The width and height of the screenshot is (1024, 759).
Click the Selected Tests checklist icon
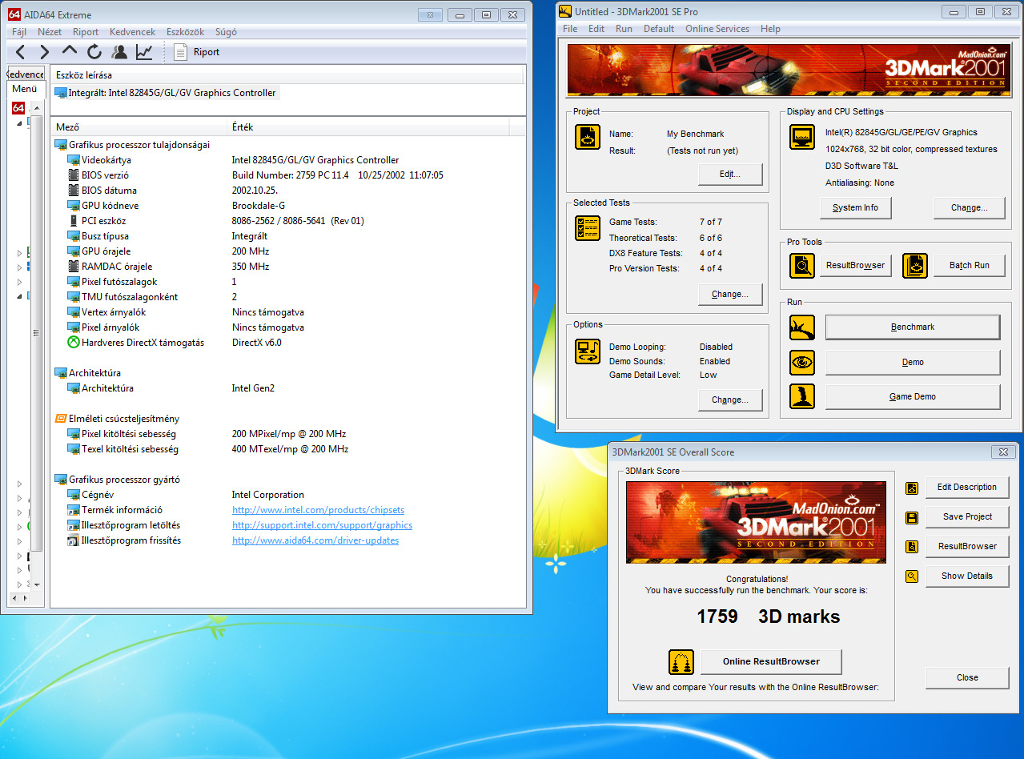pos(588,228)
